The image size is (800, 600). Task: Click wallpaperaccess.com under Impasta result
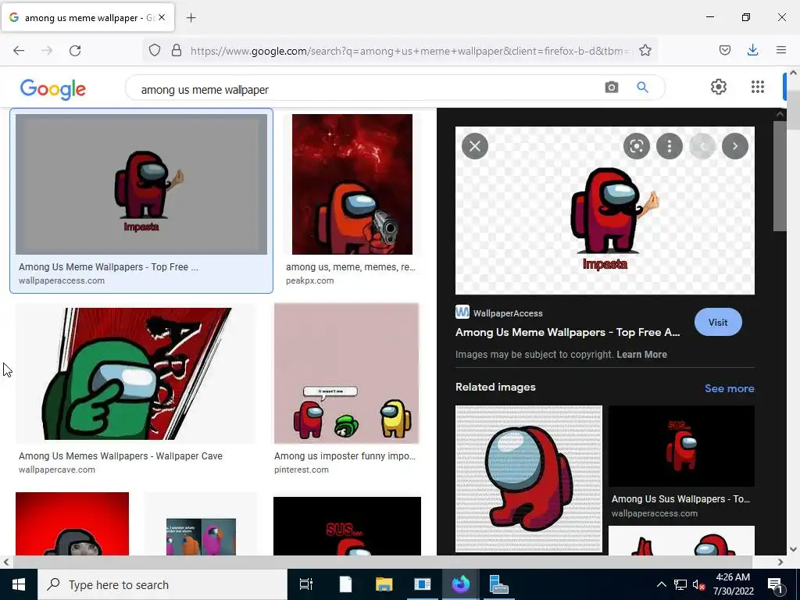62,280
